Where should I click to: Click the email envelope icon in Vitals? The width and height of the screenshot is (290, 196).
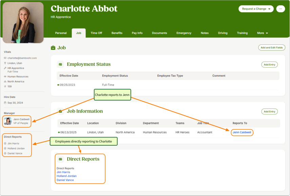coord(5,58)
